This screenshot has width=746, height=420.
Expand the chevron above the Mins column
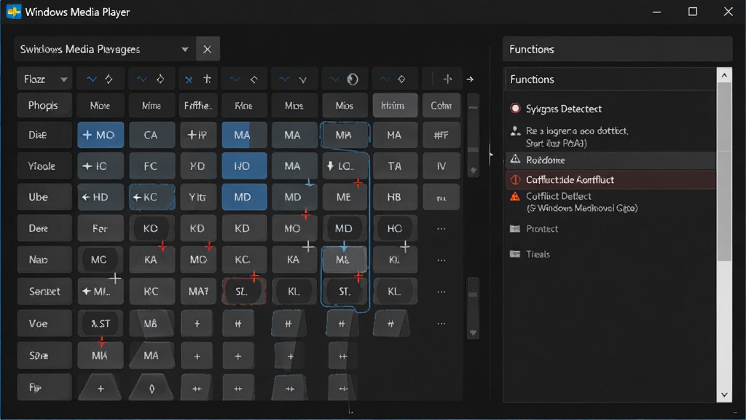[x=284, y=79]
